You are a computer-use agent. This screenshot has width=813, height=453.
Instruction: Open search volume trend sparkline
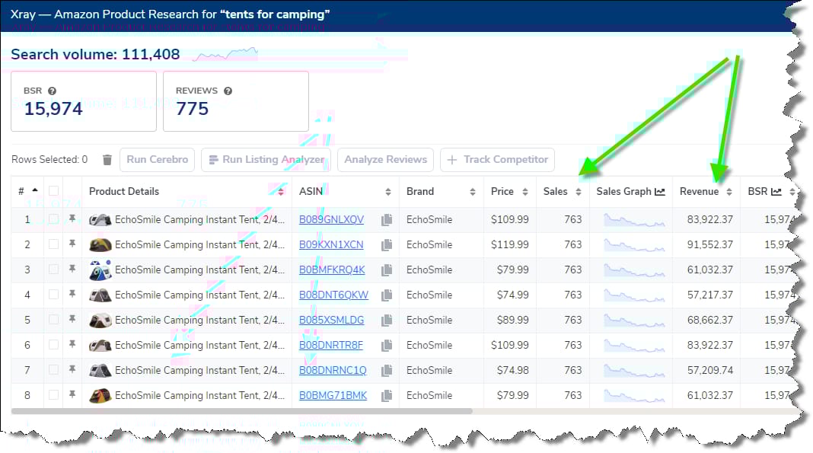pos(225,54)
